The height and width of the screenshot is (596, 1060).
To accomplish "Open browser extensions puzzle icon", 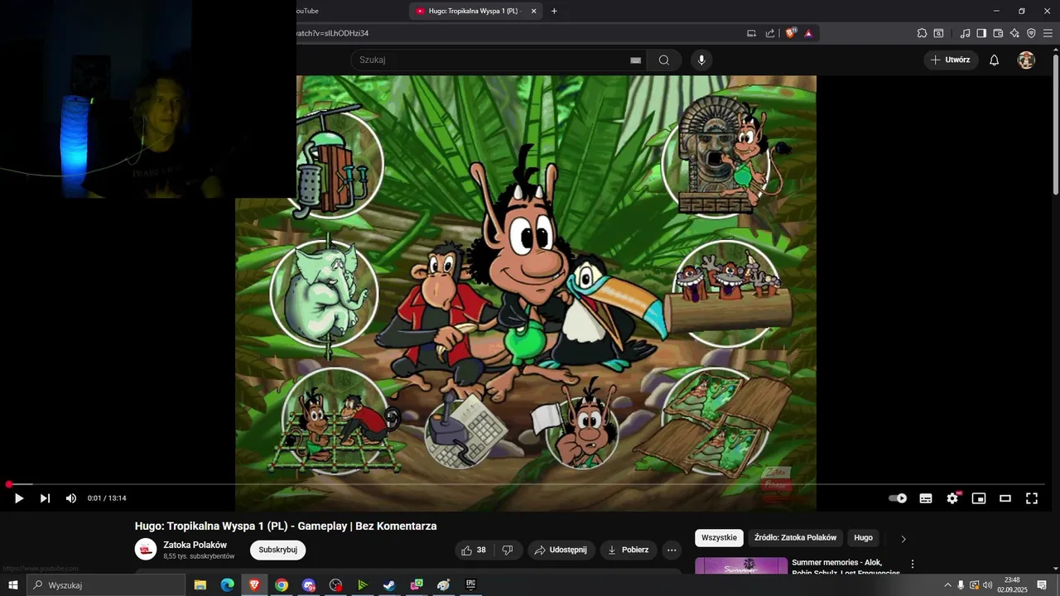I will pyautogui.click(x=922, y=33).
